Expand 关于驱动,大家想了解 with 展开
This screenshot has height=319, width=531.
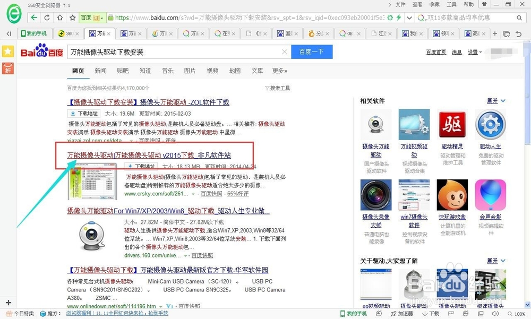[496, 261]
